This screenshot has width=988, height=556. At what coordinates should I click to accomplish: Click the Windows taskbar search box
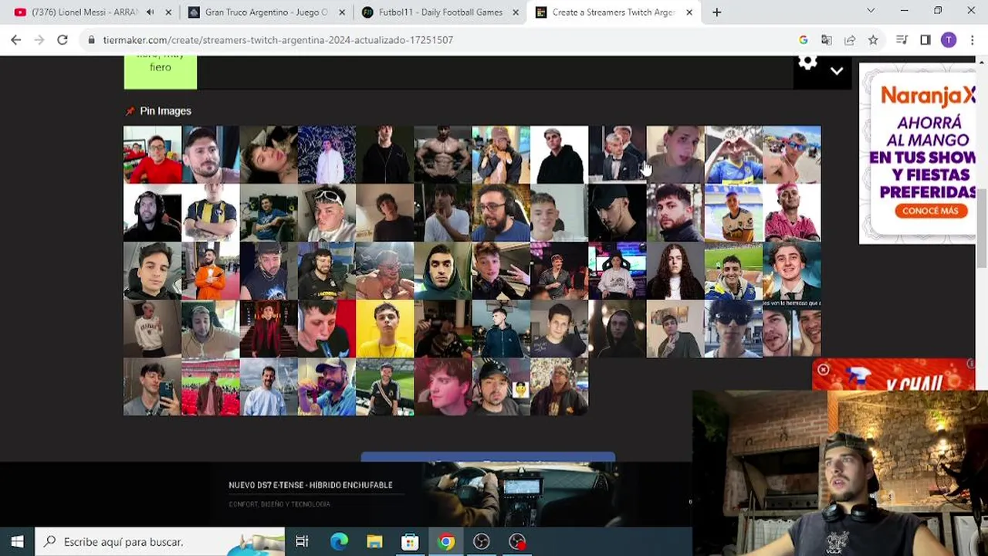click(161, 542)
